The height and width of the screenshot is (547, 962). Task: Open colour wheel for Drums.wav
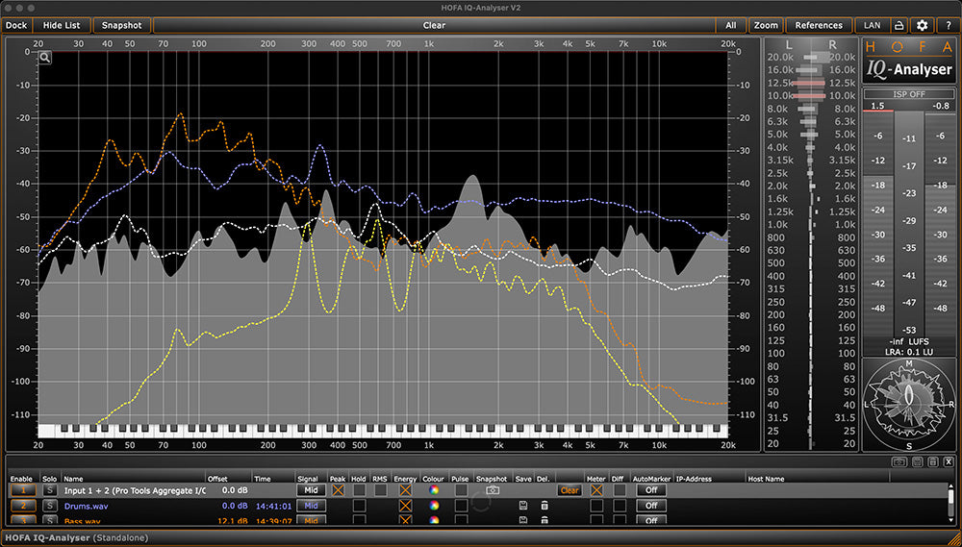pos(434,506)
